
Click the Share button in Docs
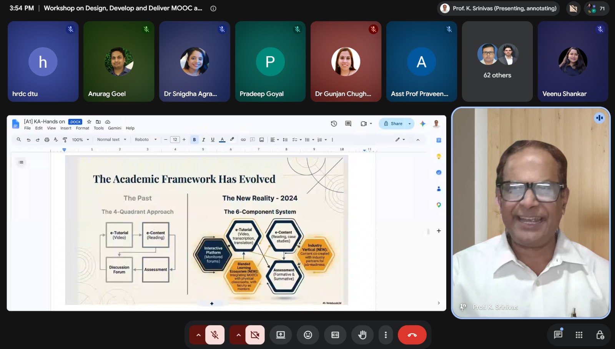coord(393,124)
